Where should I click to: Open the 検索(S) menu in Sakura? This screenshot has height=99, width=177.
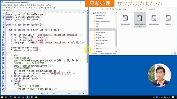[x=22, y=5]
